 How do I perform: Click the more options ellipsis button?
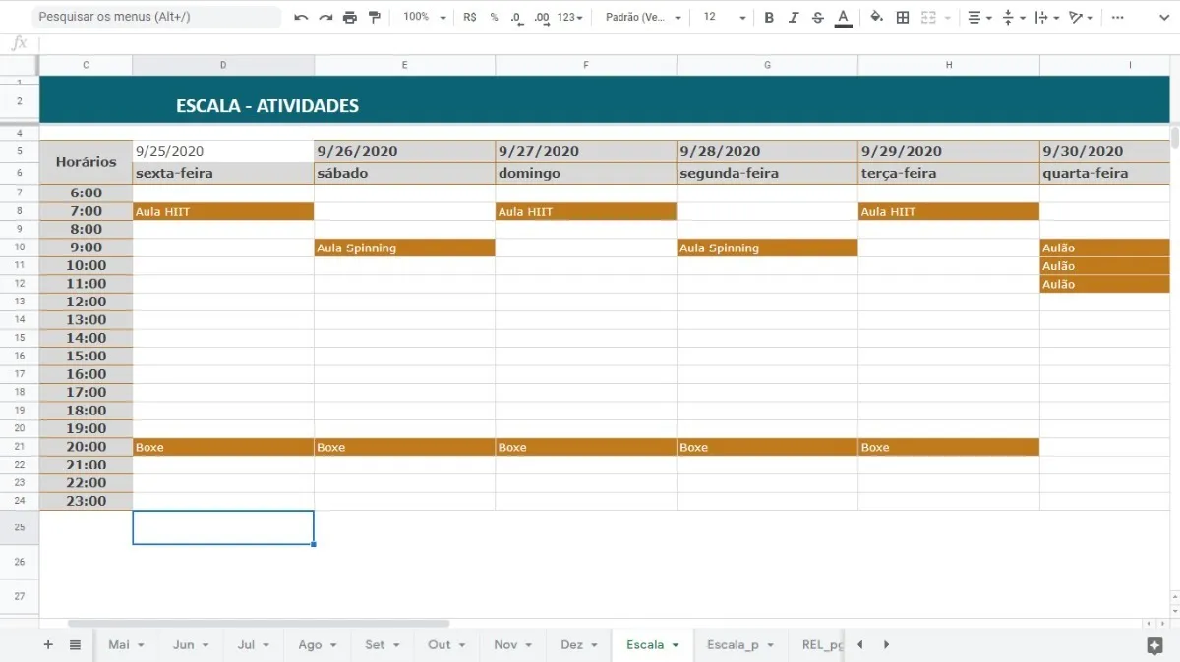click(x=1118, y=18)
